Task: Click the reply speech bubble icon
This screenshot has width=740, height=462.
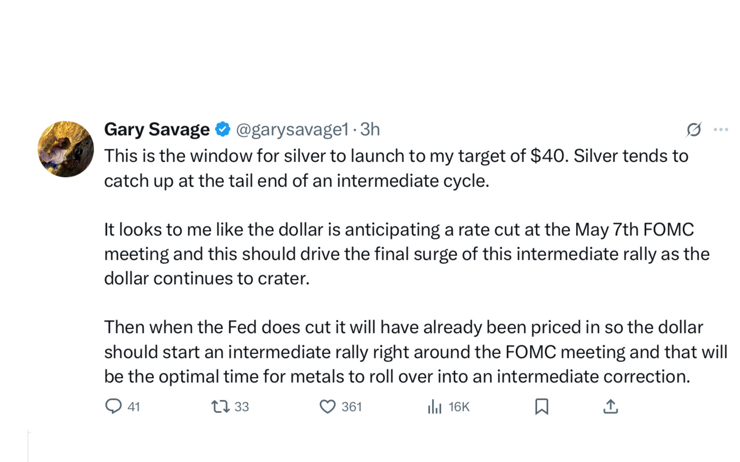Action: [x=113, y=407]
